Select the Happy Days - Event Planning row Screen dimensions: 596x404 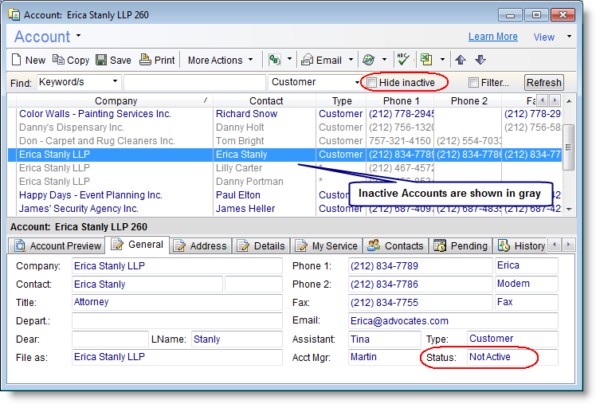91,195
